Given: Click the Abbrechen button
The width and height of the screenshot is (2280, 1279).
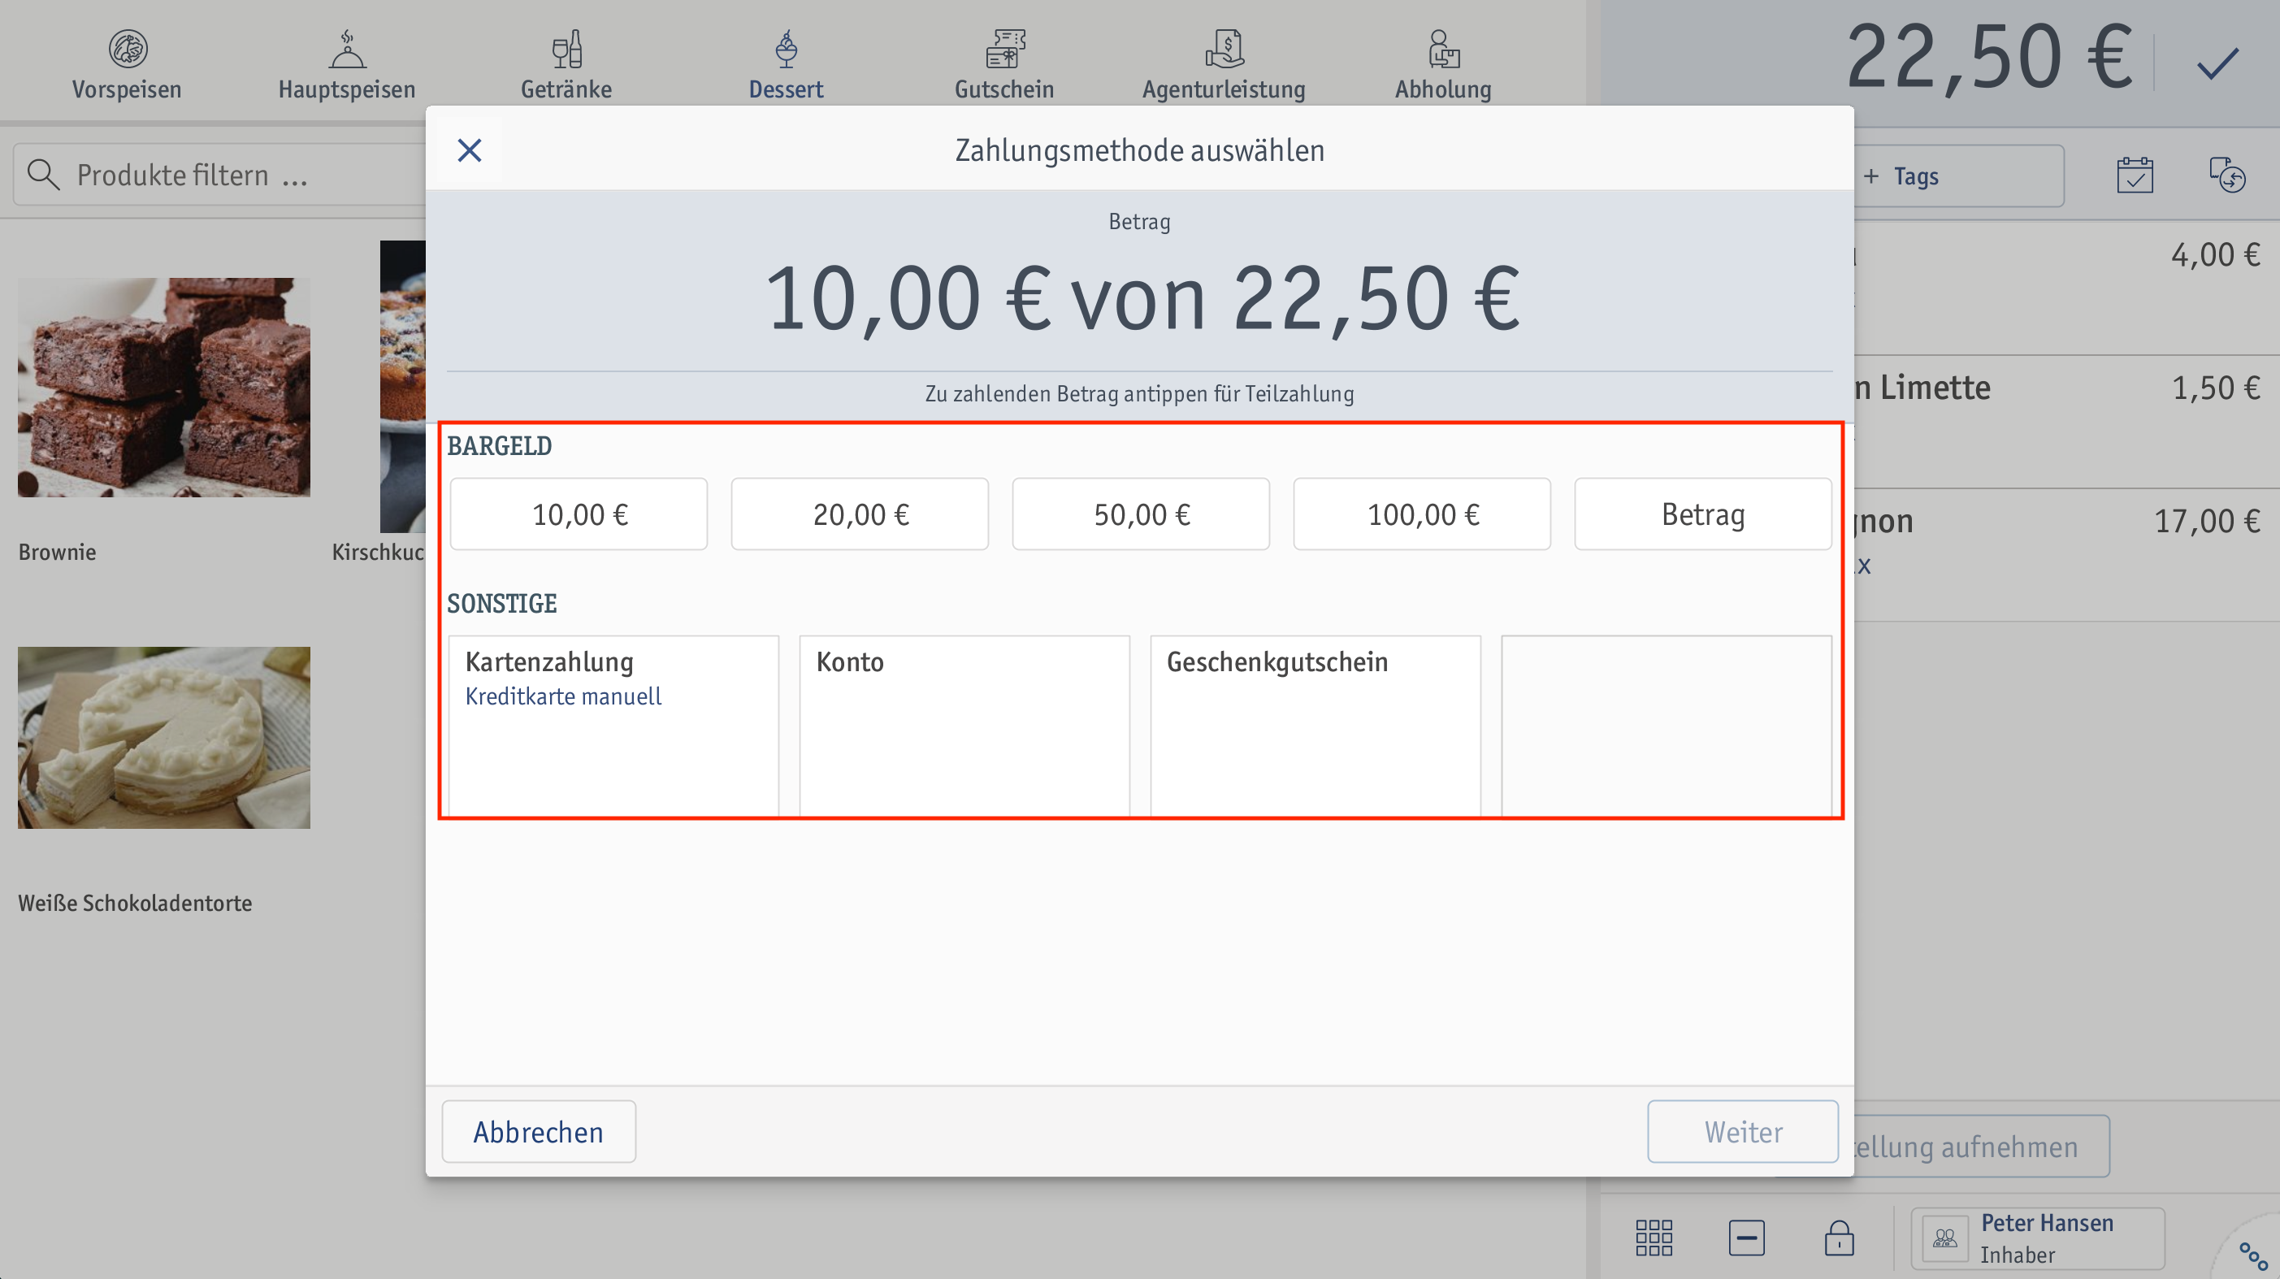Looking at the screenshot, I should click(539, 1132).
